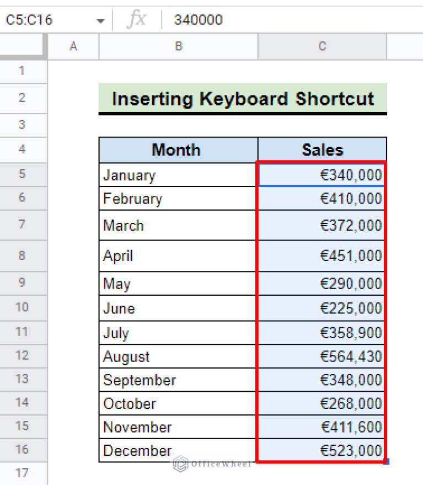Select column header A
The width and height of the screenshot is (423, 485).
point(73,46)
